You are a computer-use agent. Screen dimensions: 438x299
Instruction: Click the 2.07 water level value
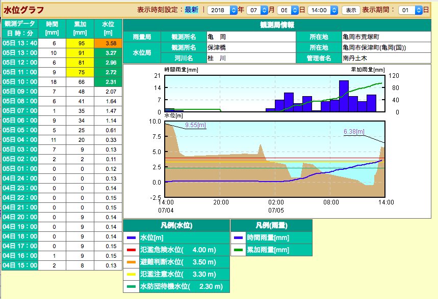pyautogui.click(x=111, y=92)
